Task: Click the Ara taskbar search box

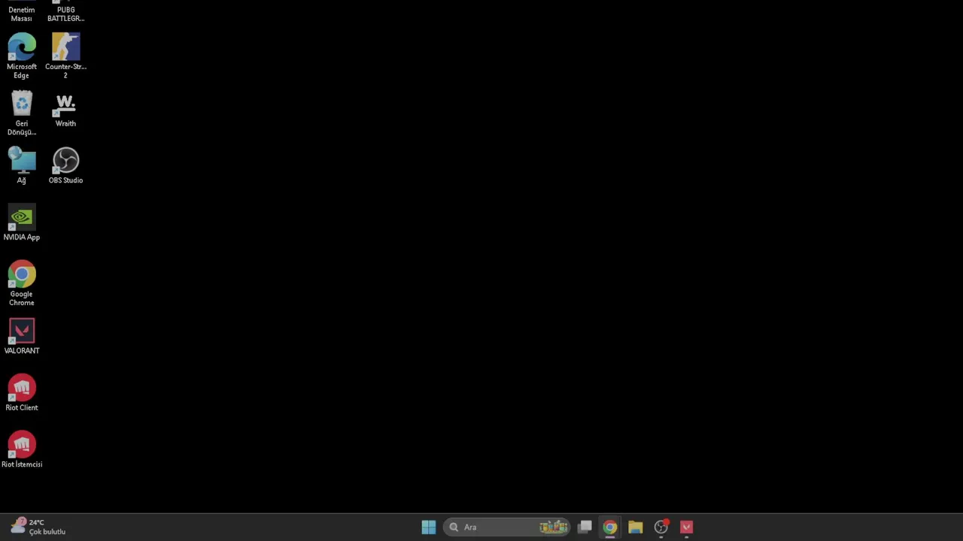Action: (x=506, y=527)
